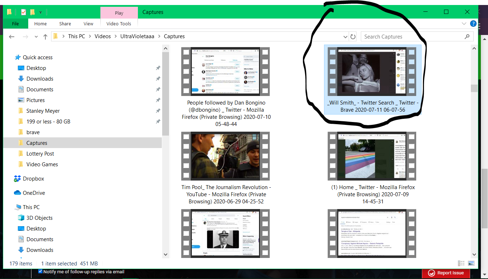
Task: Switch to the Share ribbon tab
Action: pos(65,24)
